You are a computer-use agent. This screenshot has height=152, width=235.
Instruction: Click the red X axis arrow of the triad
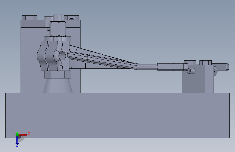click(23, 135)
